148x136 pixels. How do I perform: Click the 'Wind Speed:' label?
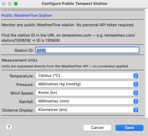click(22, 93)
